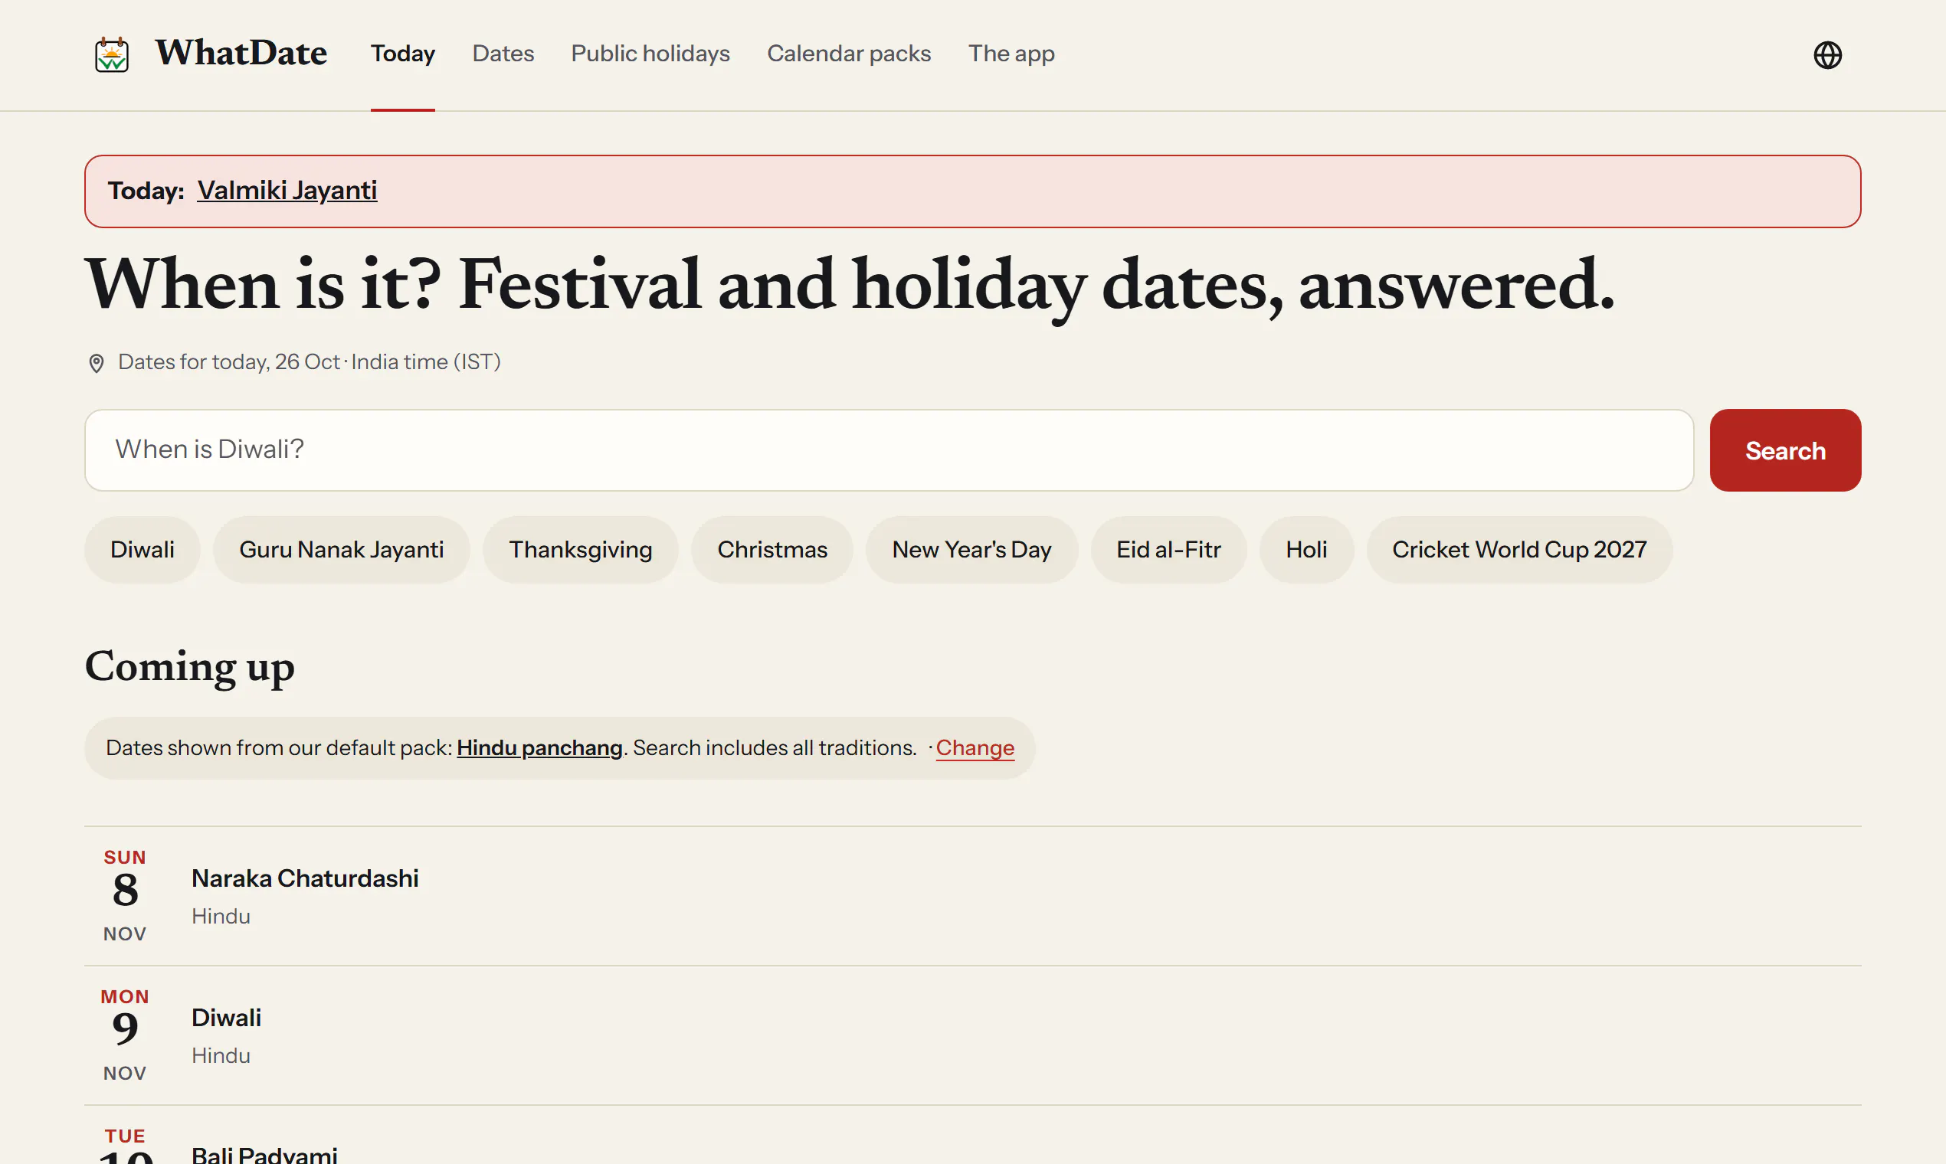Open the Bali Padyami entry
This screenshot has height=1164, width=1946.
[972, 1136]
